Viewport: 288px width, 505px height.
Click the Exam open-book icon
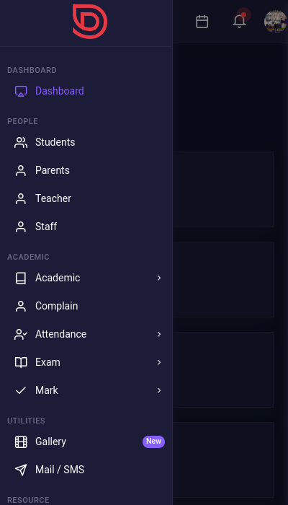click(21, 362)
